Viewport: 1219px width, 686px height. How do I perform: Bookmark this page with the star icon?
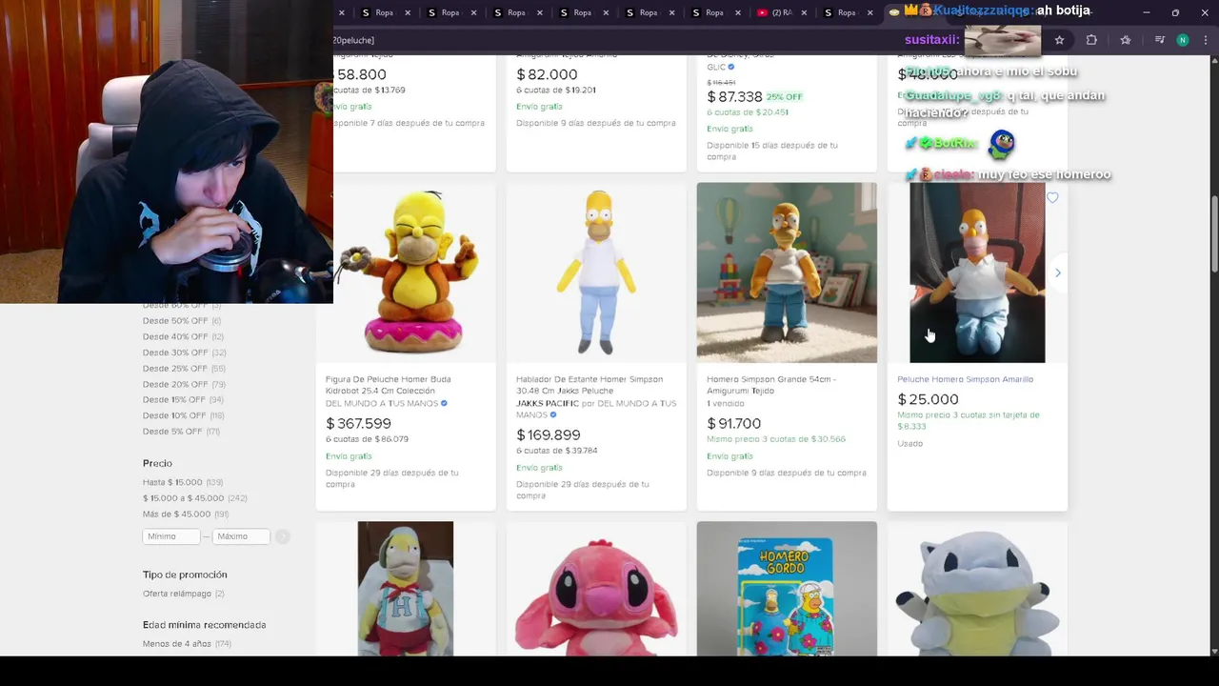[x=1059, y=40]
